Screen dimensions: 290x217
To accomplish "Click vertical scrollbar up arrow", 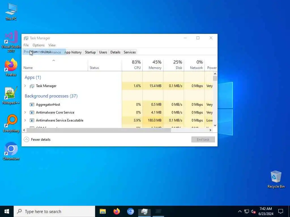I will coord(215,74).
